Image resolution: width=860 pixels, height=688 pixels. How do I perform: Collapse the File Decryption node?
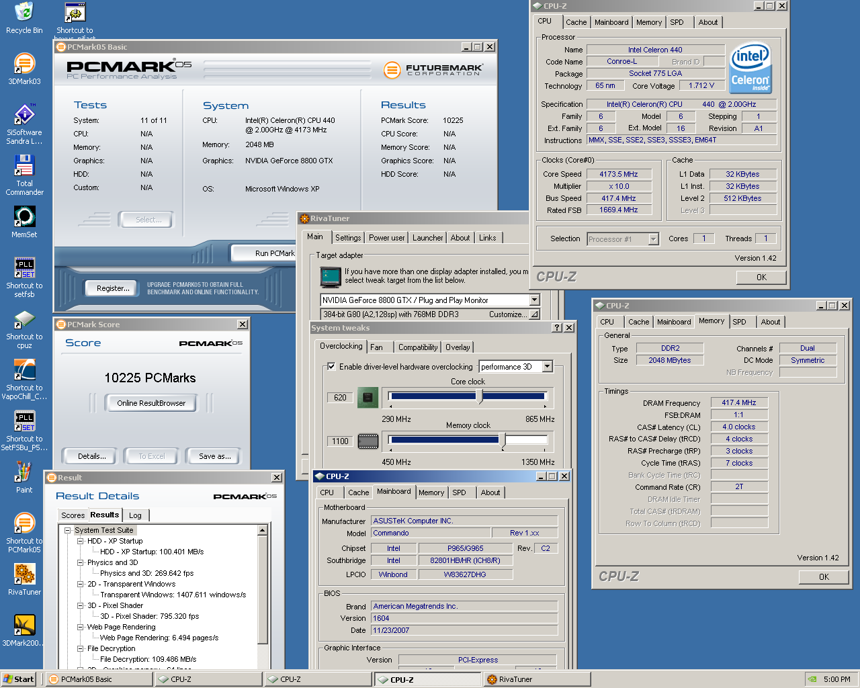click(80, 648)
